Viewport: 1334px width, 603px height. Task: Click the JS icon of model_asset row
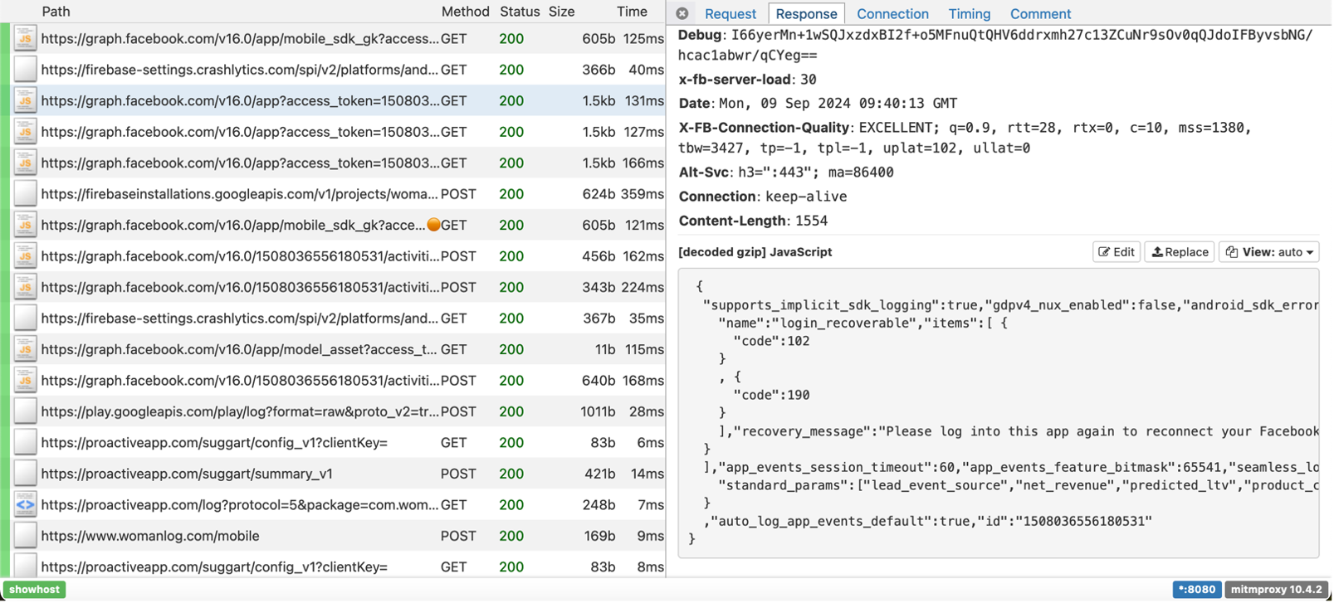[25, 349]
